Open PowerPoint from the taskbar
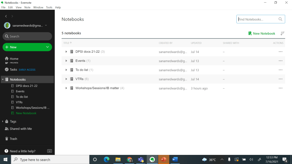The image size is (292, 164). point(163,159)
